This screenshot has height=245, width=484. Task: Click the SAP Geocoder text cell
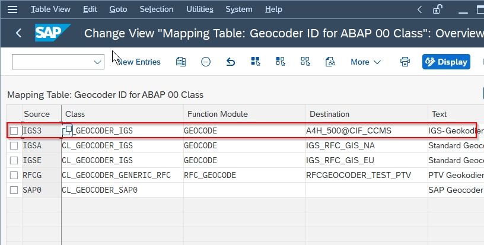click(x=456, y=190)
